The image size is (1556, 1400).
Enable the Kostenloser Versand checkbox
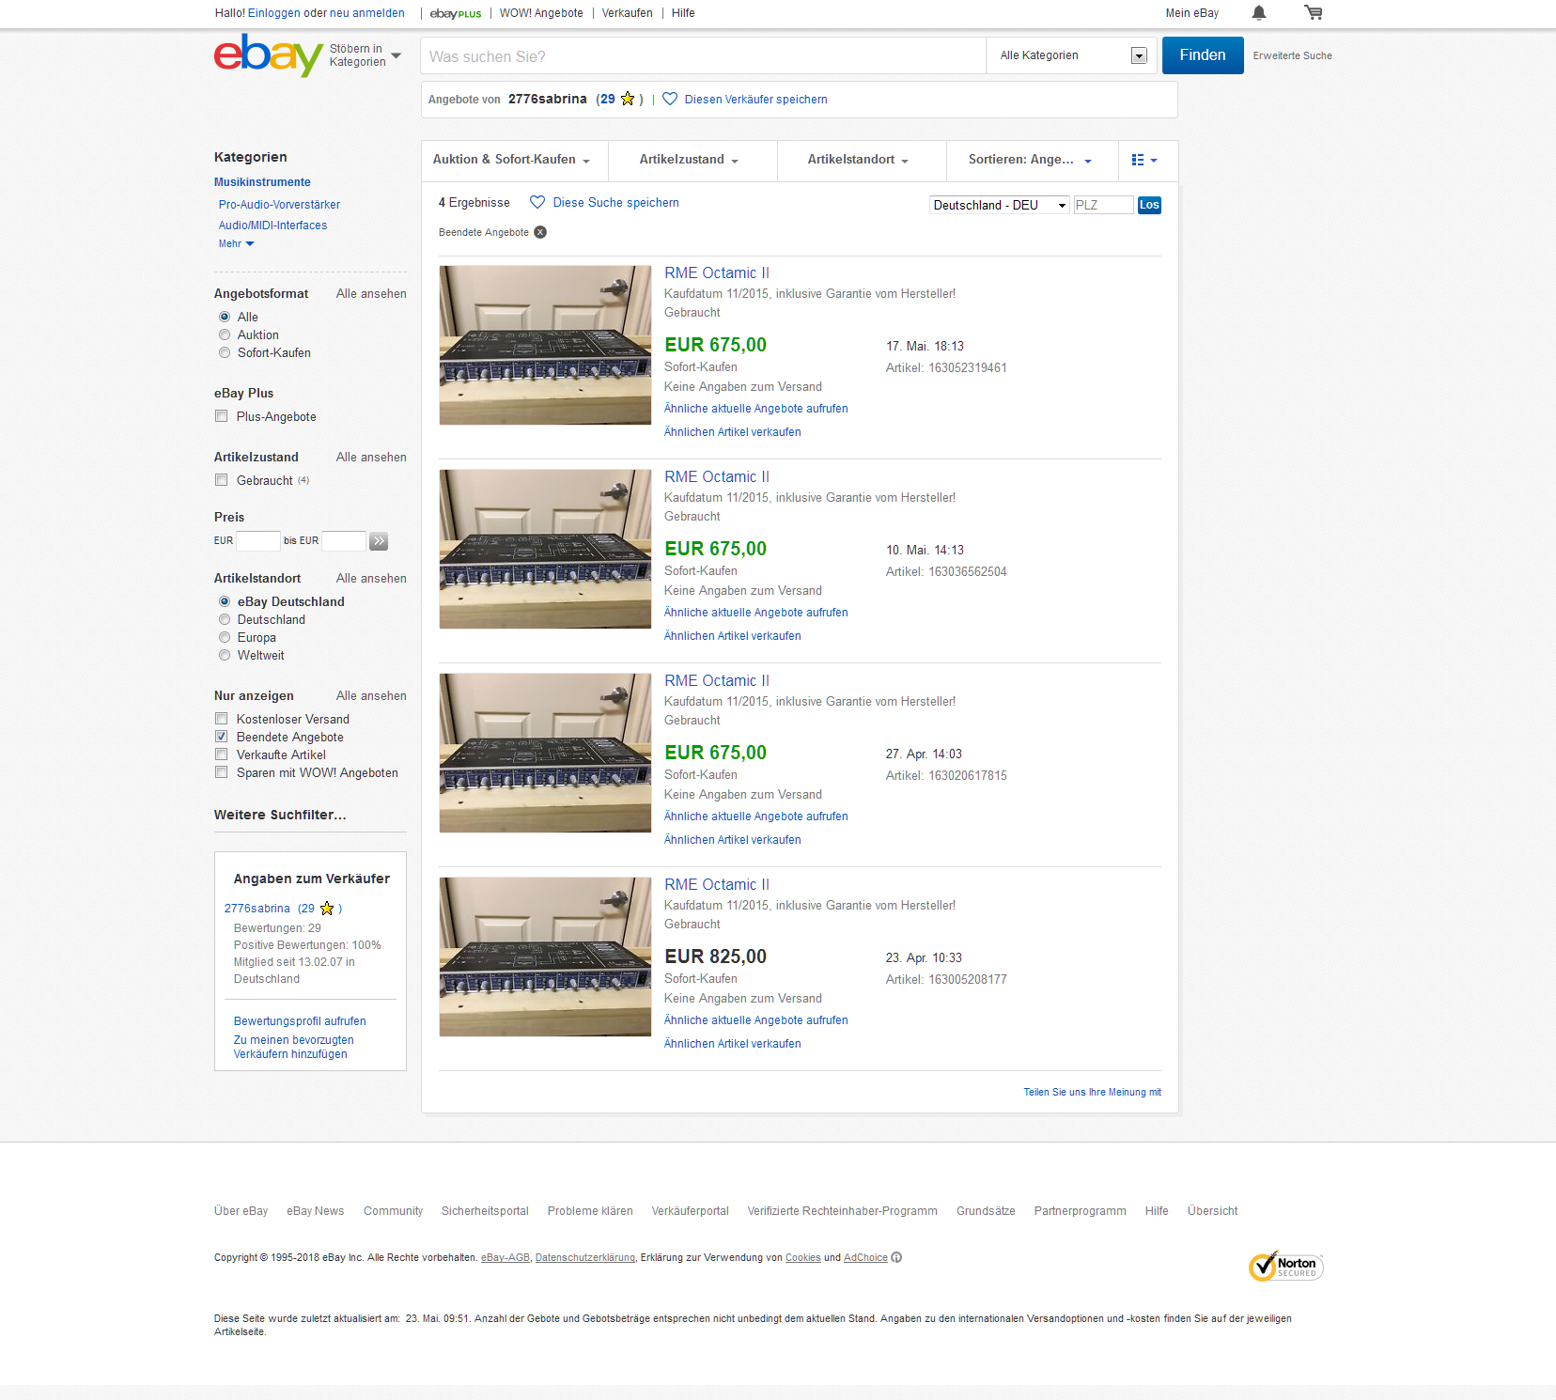222,720
